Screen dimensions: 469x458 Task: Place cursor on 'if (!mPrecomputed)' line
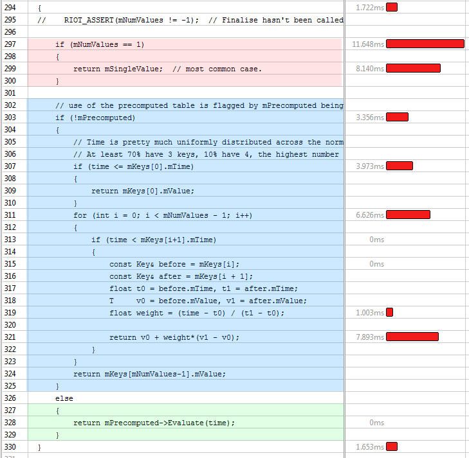(95, 118)
